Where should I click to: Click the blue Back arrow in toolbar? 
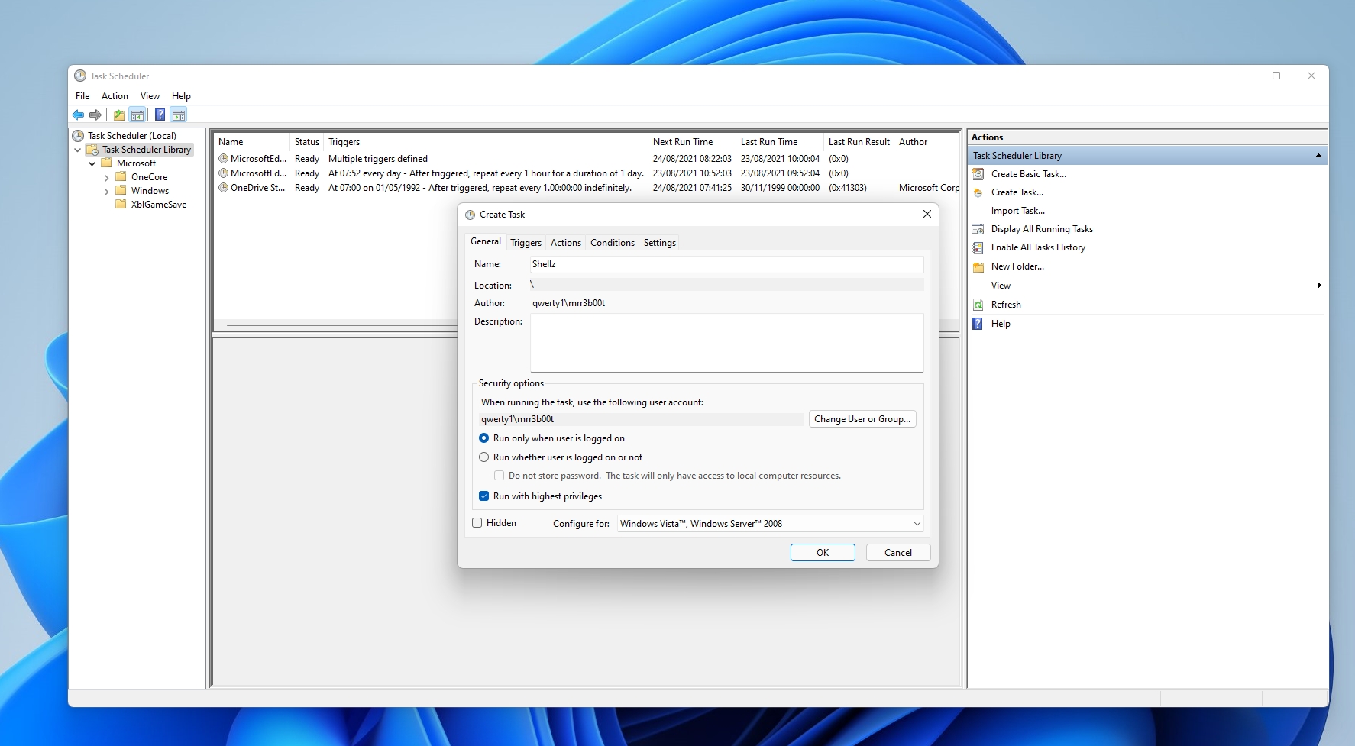click(78, 115)
